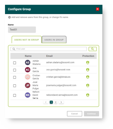This screenshot has width=113, height=129.
Task: Click protection shield for Cristian García
Action: click(x=88, y=77)
